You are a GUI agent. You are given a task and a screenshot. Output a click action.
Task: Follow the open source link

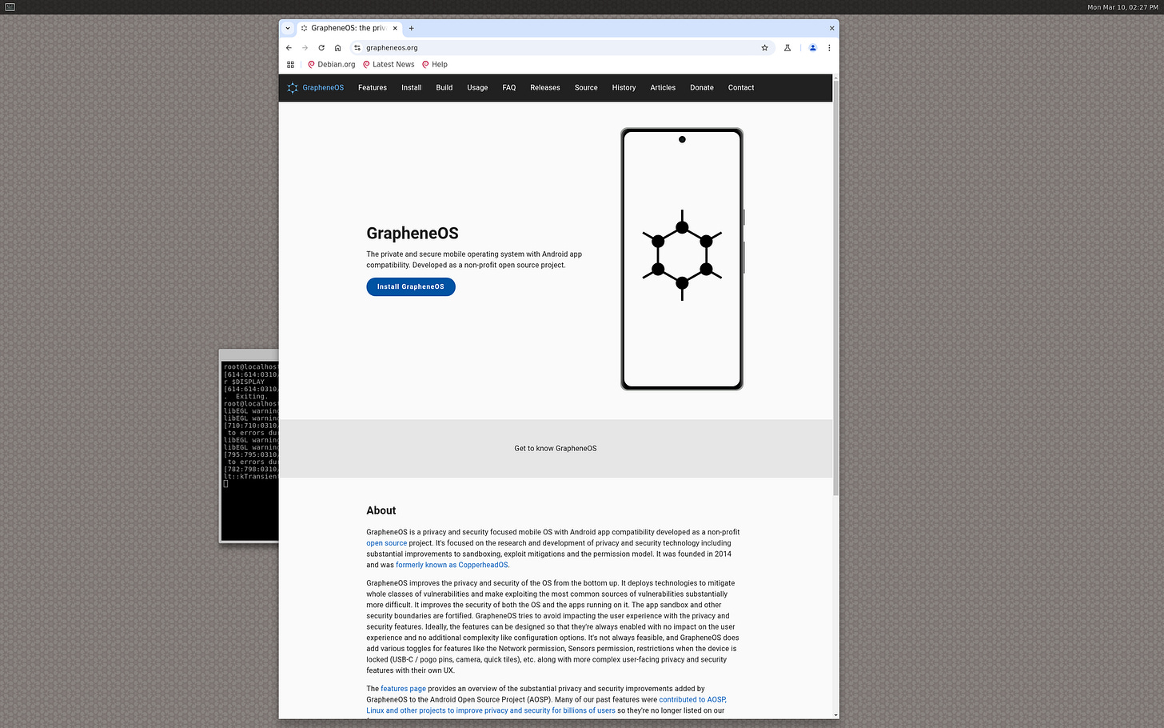click(387, 543)
